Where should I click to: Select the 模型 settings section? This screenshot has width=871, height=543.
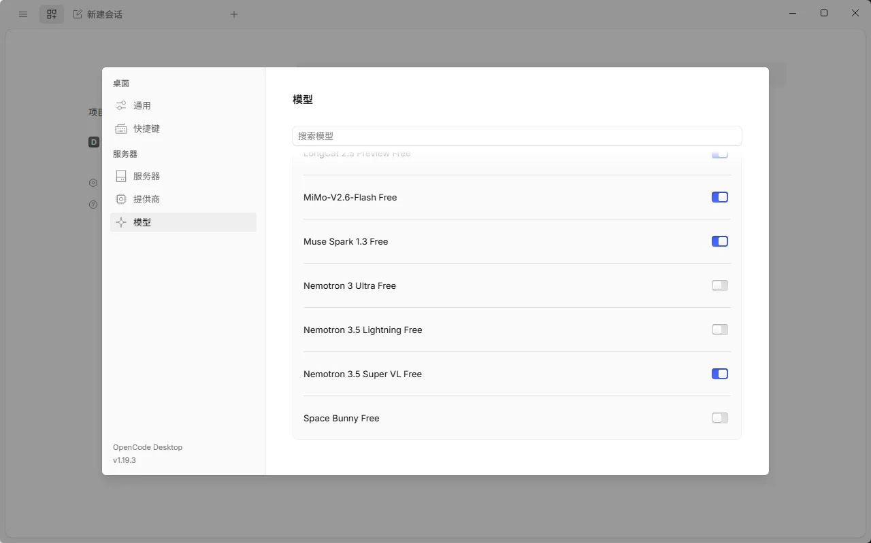(x=183, y=222)
